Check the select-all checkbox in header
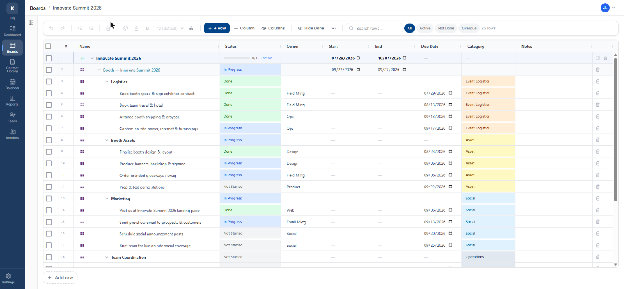Image resolution: width=624 pixels, height=289 pixels. point(48,46)
